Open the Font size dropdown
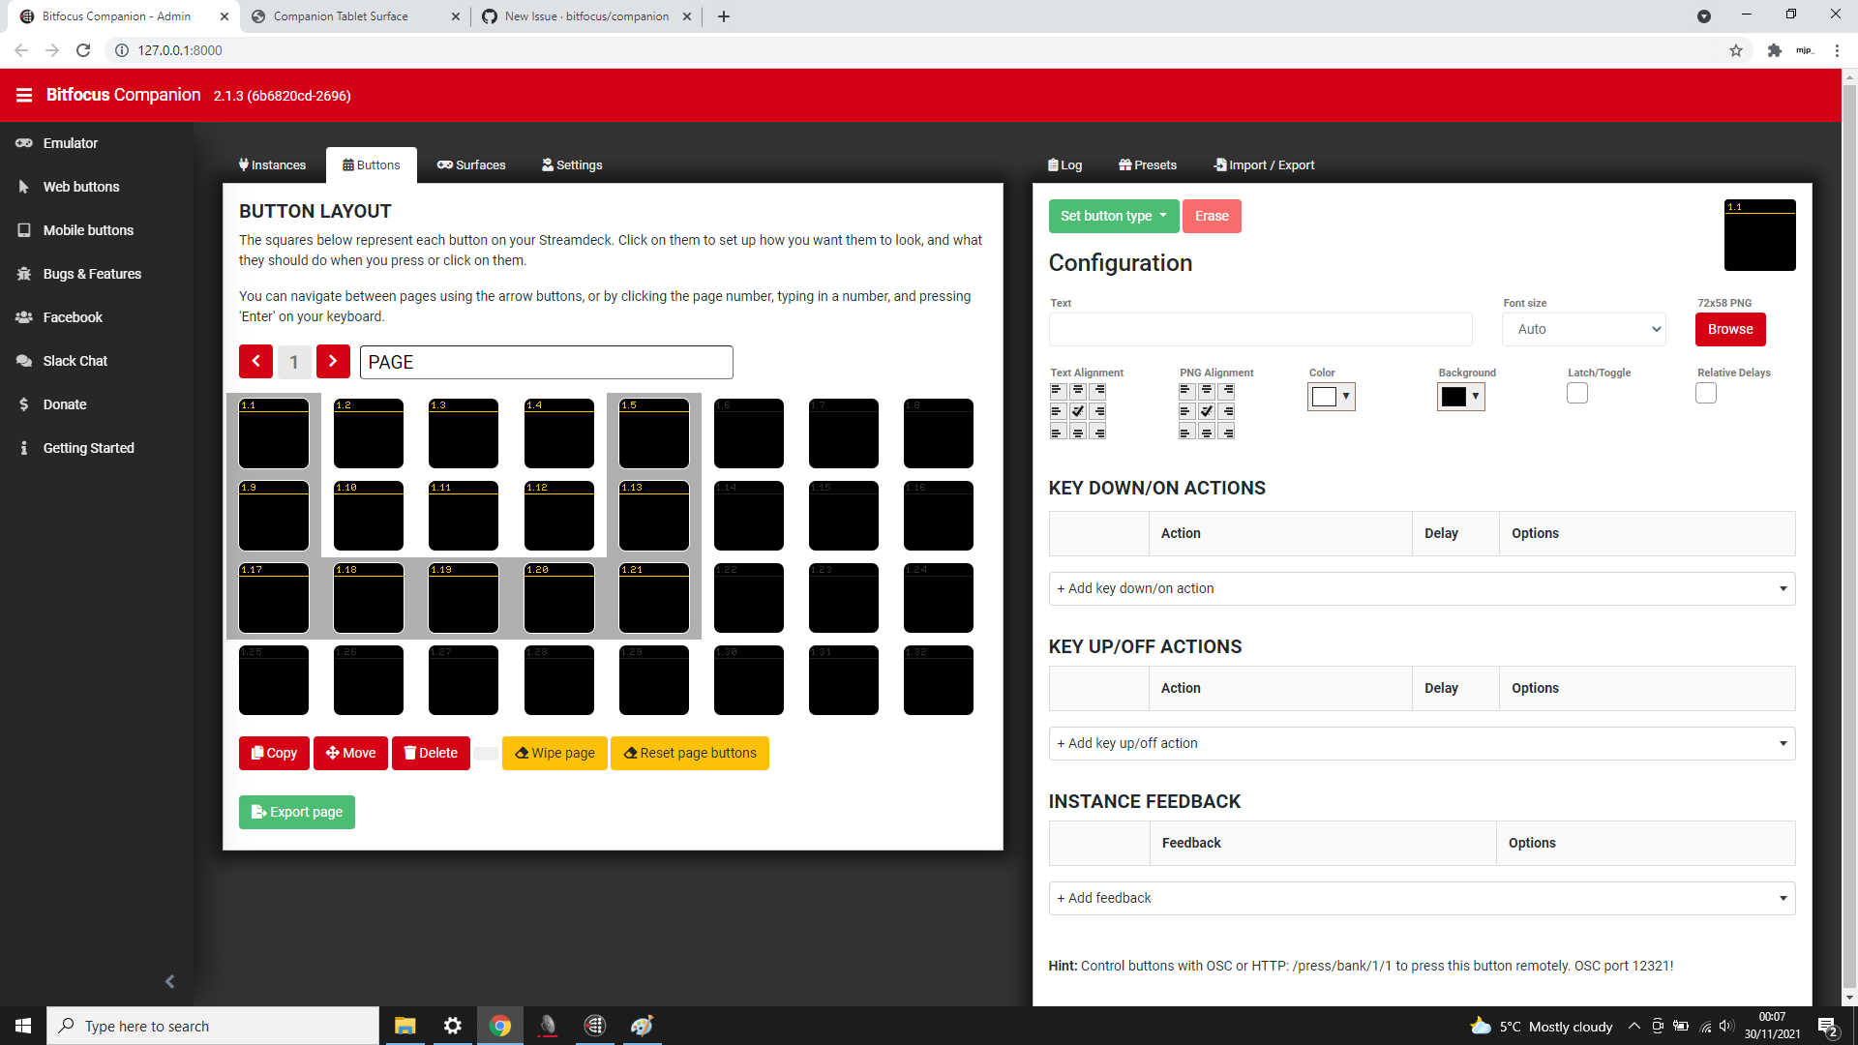 (x=1583, y=329)
